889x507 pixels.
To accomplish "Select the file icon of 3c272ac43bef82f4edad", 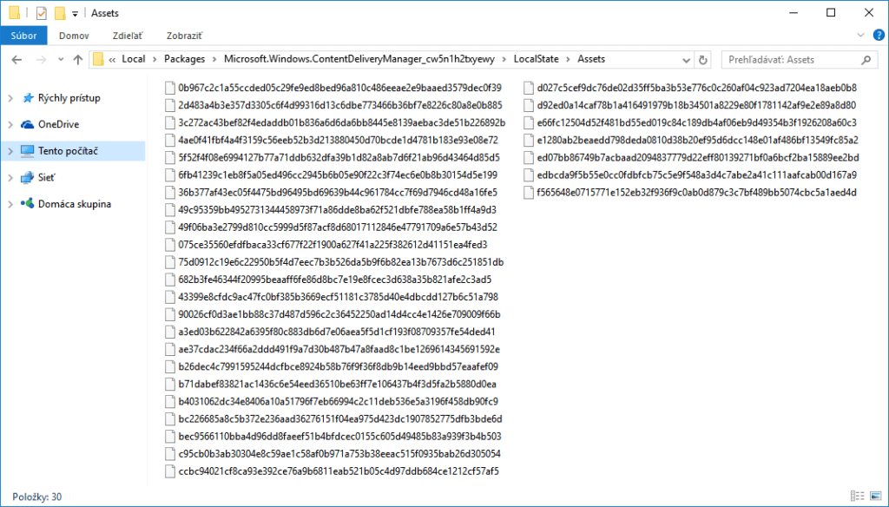I will tap(169, 123).
